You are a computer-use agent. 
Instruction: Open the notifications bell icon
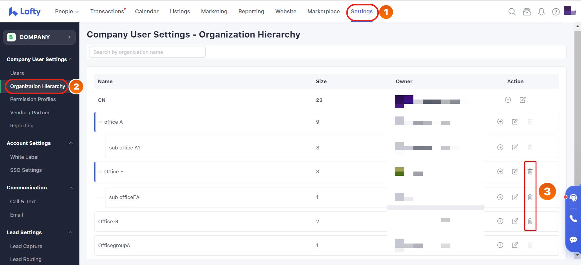coord(541,12)
